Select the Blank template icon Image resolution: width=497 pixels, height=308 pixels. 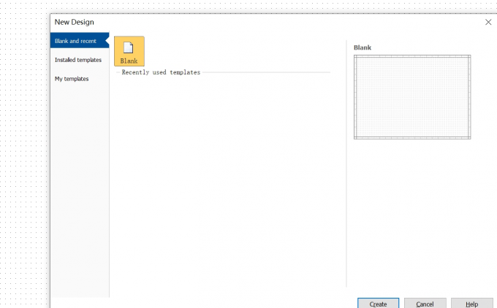tap(129, 51)
